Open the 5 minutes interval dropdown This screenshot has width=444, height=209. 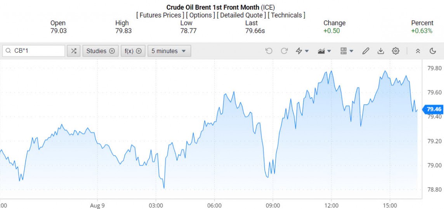[x=169, y=51]
